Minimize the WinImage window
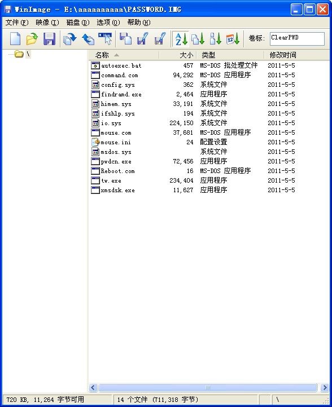Screen dimensions: 332x407 click(x=296, y=10)
